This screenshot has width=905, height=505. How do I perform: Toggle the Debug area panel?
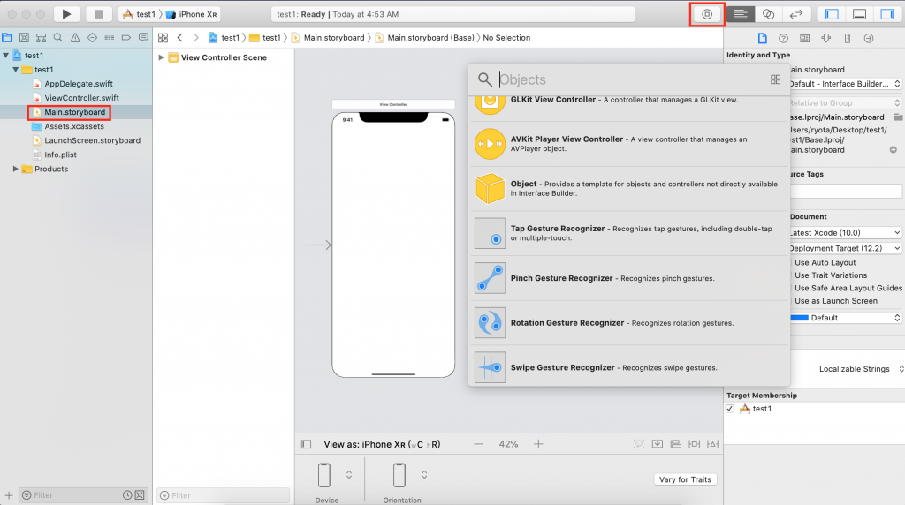tap(859, 14)
